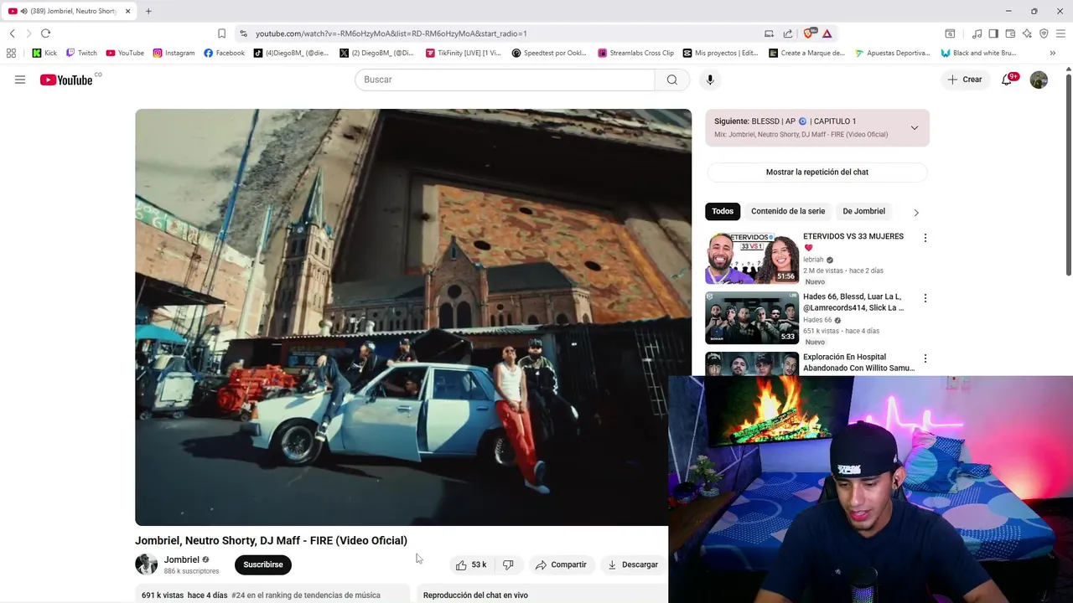
Task: Select the Todos filter chip
Action: pyautogui.click(x=723, y=211)
